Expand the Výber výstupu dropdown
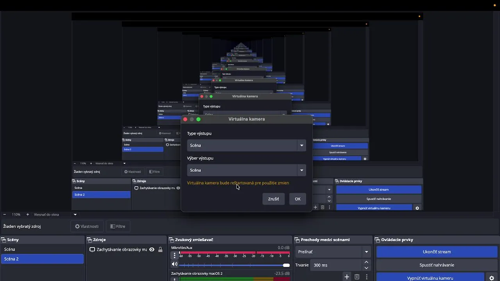The height and width of the screenshot is (281, 500). (246, 170)
